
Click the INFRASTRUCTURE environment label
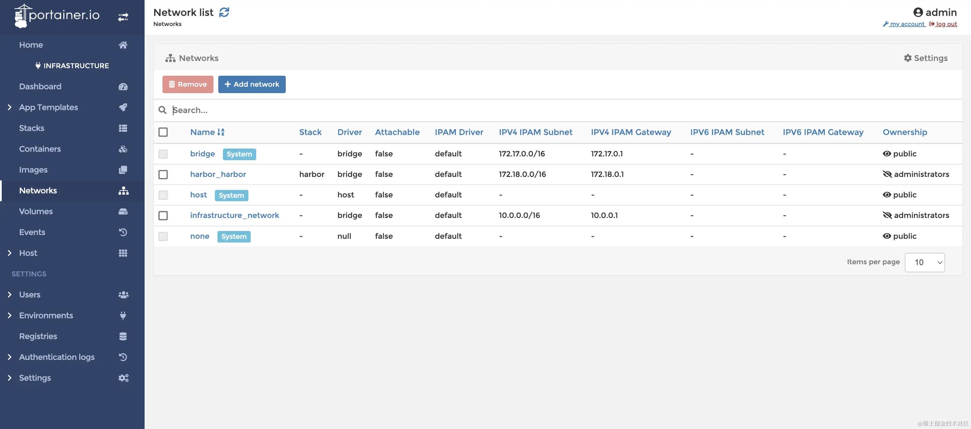point(72,66)
